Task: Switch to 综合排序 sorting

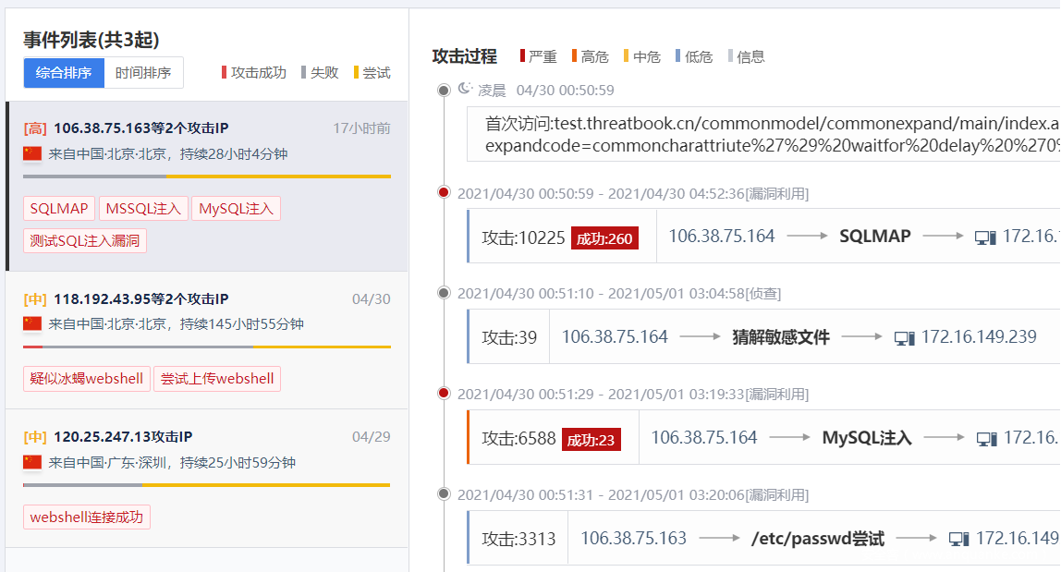Action: [64, 73]
